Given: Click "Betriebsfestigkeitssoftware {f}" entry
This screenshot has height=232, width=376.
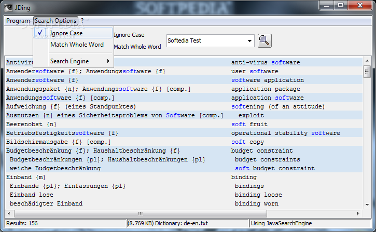Looking at the screenshot, I should click(x=62, y=133).
